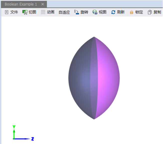Click the 动画 text label
The image size is (163, 144).
pos(51,12)
